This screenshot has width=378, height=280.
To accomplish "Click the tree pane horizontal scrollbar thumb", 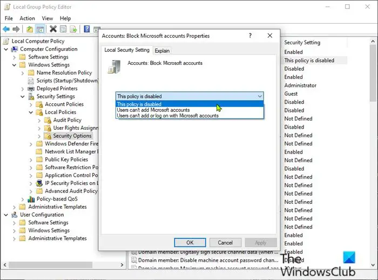I will pyautogui.click(x=51, y=265).
